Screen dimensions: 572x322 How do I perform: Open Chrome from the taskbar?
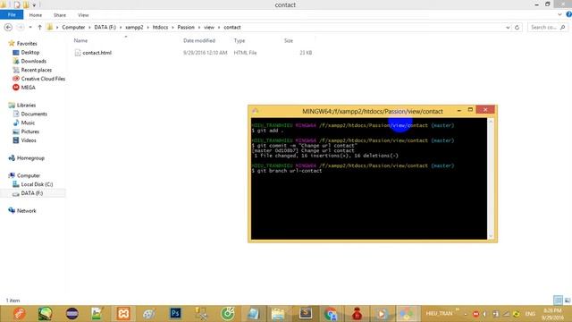[331, 314]
